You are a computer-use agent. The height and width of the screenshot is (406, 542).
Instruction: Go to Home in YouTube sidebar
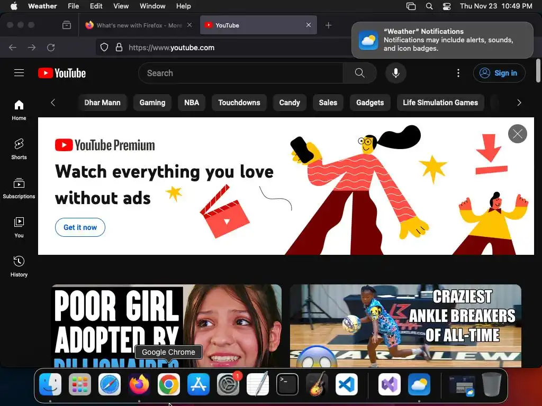pyautogui.click(x=19, y=110)
